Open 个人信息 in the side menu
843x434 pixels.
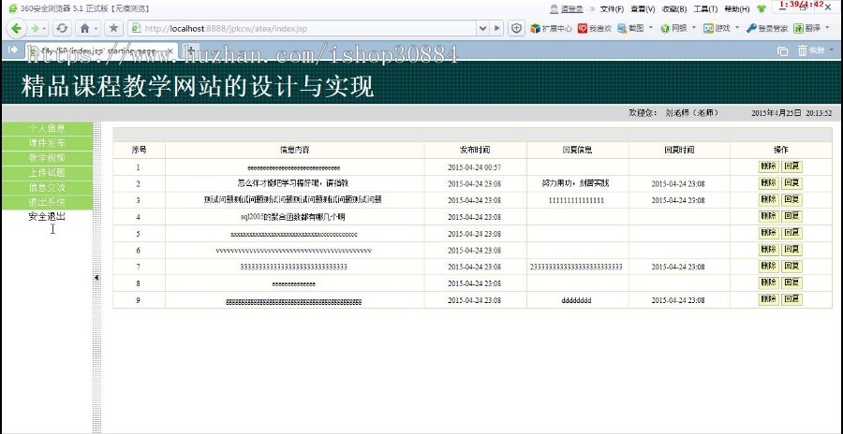[47, 128]
